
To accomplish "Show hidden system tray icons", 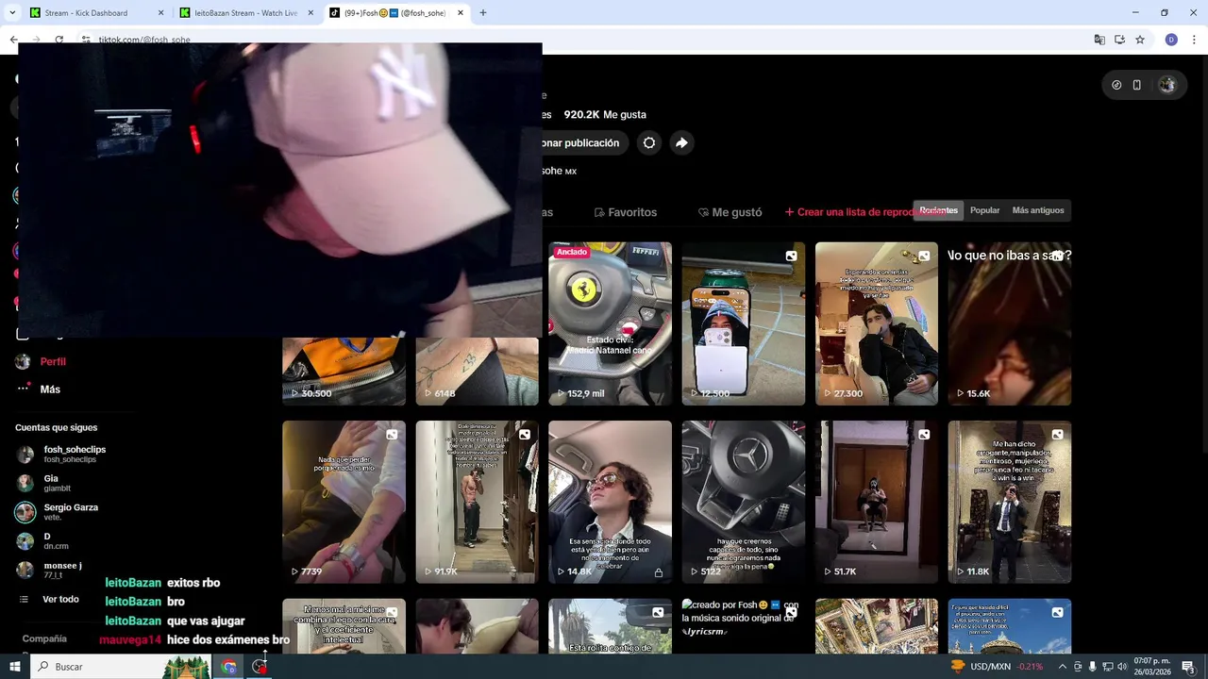I will click(1062, 666).
